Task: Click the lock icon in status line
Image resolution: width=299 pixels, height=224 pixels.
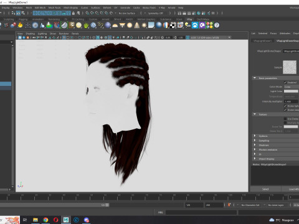Action: point(74,13)
